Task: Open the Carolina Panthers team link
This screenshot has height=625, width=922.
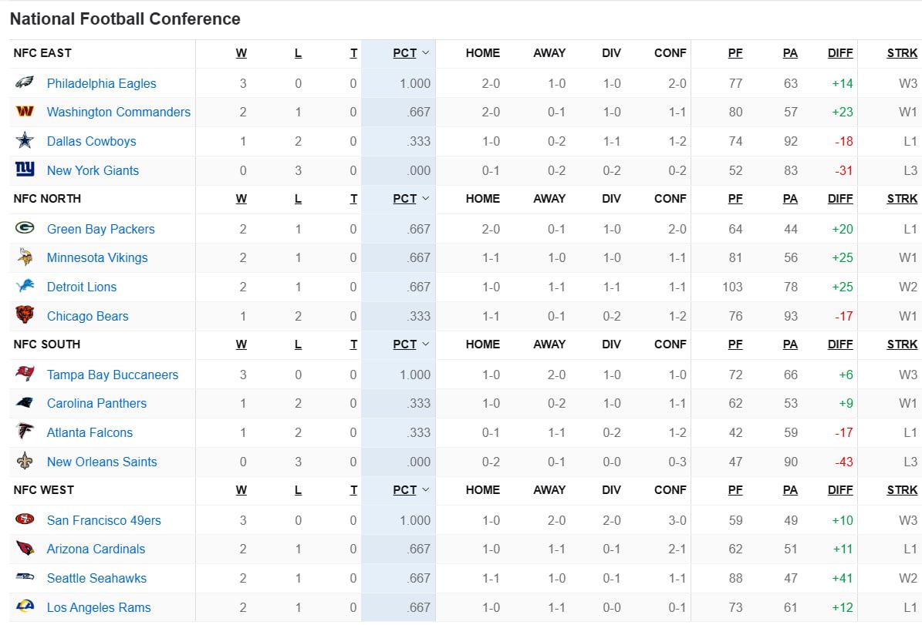Action: (96, 403)
